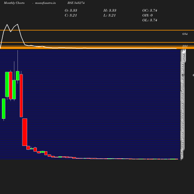Click the munafasutra.in site label
The height and width of the screenshot is (194, 194).
pos(45,3)
